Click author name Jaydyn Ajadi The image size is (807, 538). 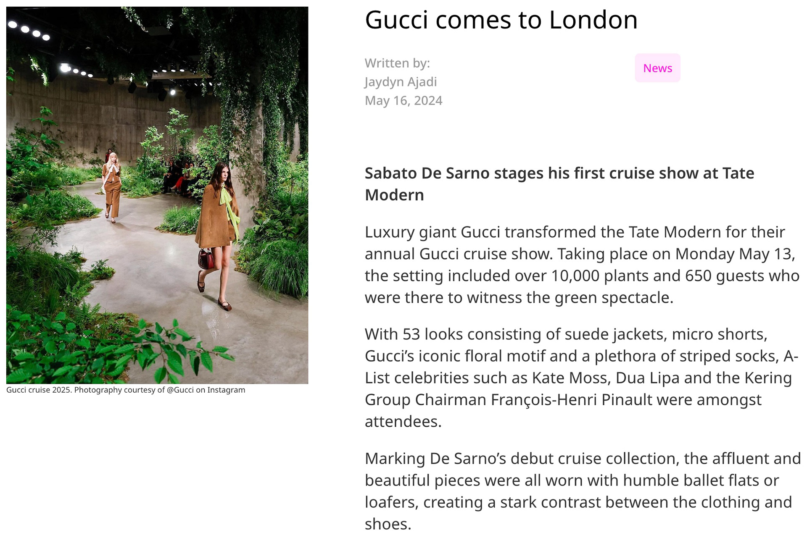pyautogui.click(x=401, y=82)
